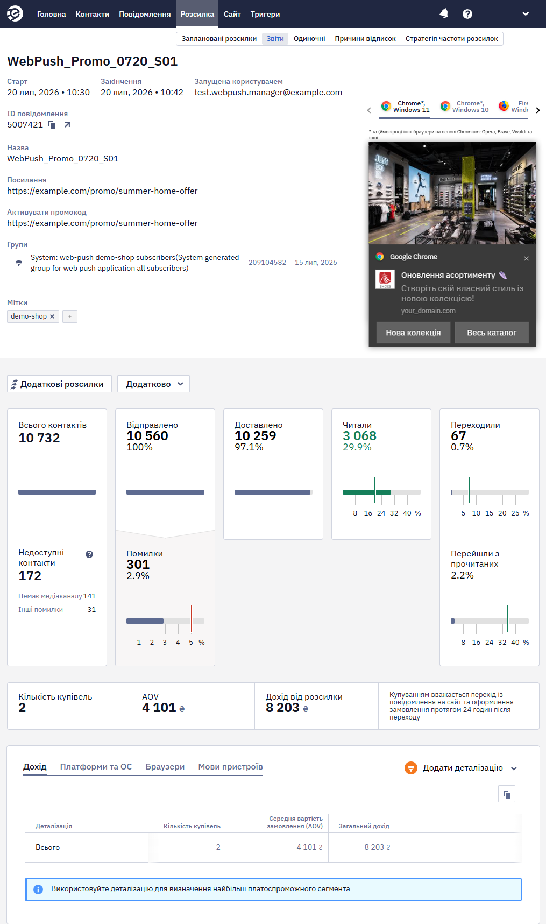
Task: Click the Google Chrome logo in notification
Action: [380, 257]
